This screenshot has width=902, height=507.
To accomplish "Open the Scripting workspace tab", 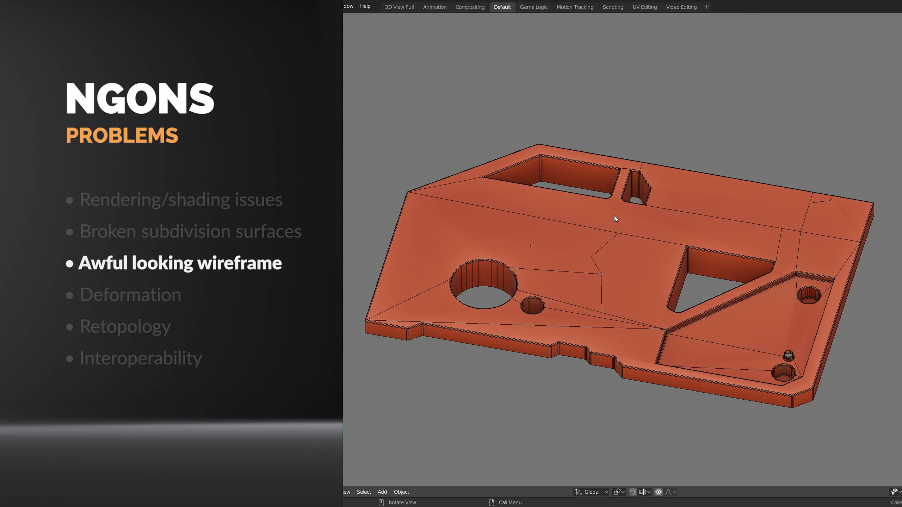I will click(612, 7).
